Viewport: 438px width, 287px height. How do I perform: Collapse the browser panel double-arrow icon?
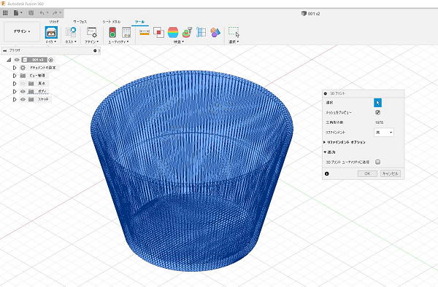coord(5,51)
